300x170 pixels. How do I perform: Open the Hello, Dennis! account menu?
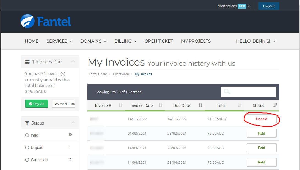[256, 41]
